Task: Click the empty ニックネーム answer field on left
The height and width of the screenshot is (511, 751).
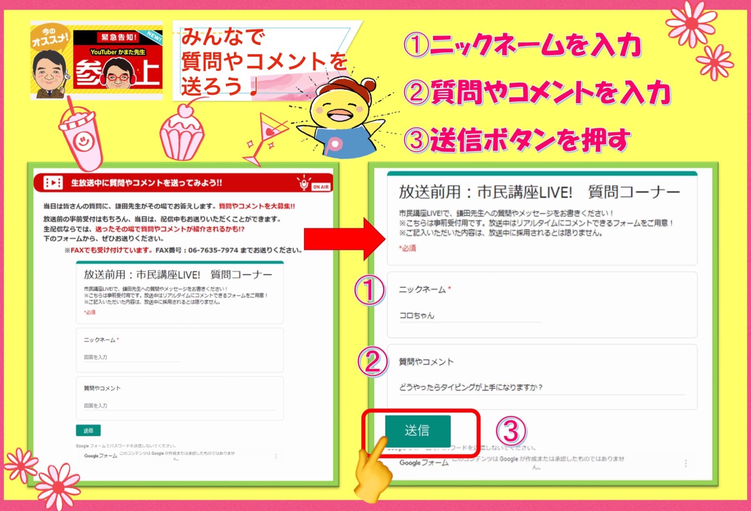Action: coord(131,357)
